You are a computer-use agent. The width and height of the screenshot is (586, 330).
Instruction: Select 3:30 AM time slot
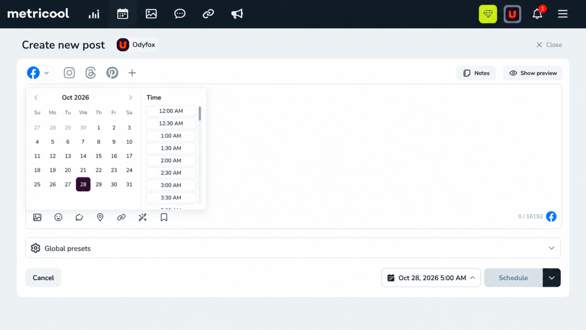(x=171, y=198)
